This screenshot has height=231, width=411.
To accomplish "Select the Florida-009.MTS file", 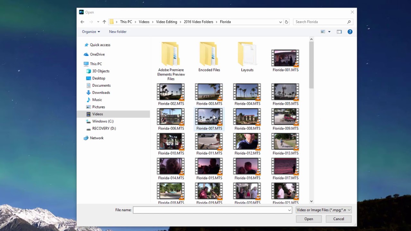I will click(x=285, y=119).
